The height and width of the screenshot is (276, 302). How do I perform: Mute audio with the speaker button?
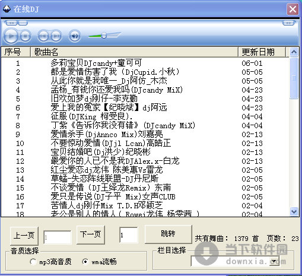[75, 36]
